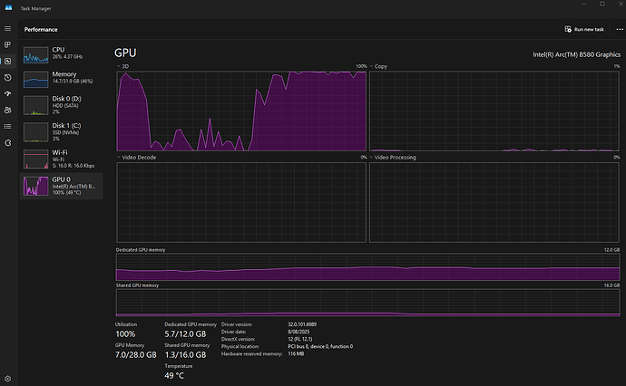
Task: Click driver version 32.0.101.6989
Action: point(302,324)
